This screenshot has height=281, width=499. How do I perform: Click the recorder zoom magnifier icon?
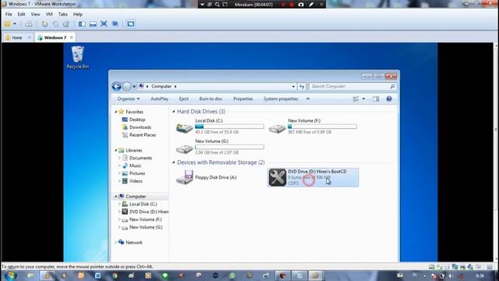[217, 5]
